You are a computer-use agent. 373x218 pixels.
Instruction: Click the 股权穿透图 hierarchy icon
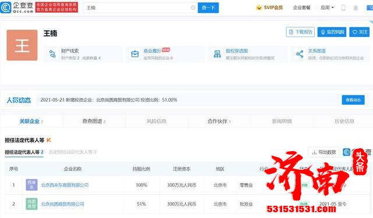pos(217,54)
